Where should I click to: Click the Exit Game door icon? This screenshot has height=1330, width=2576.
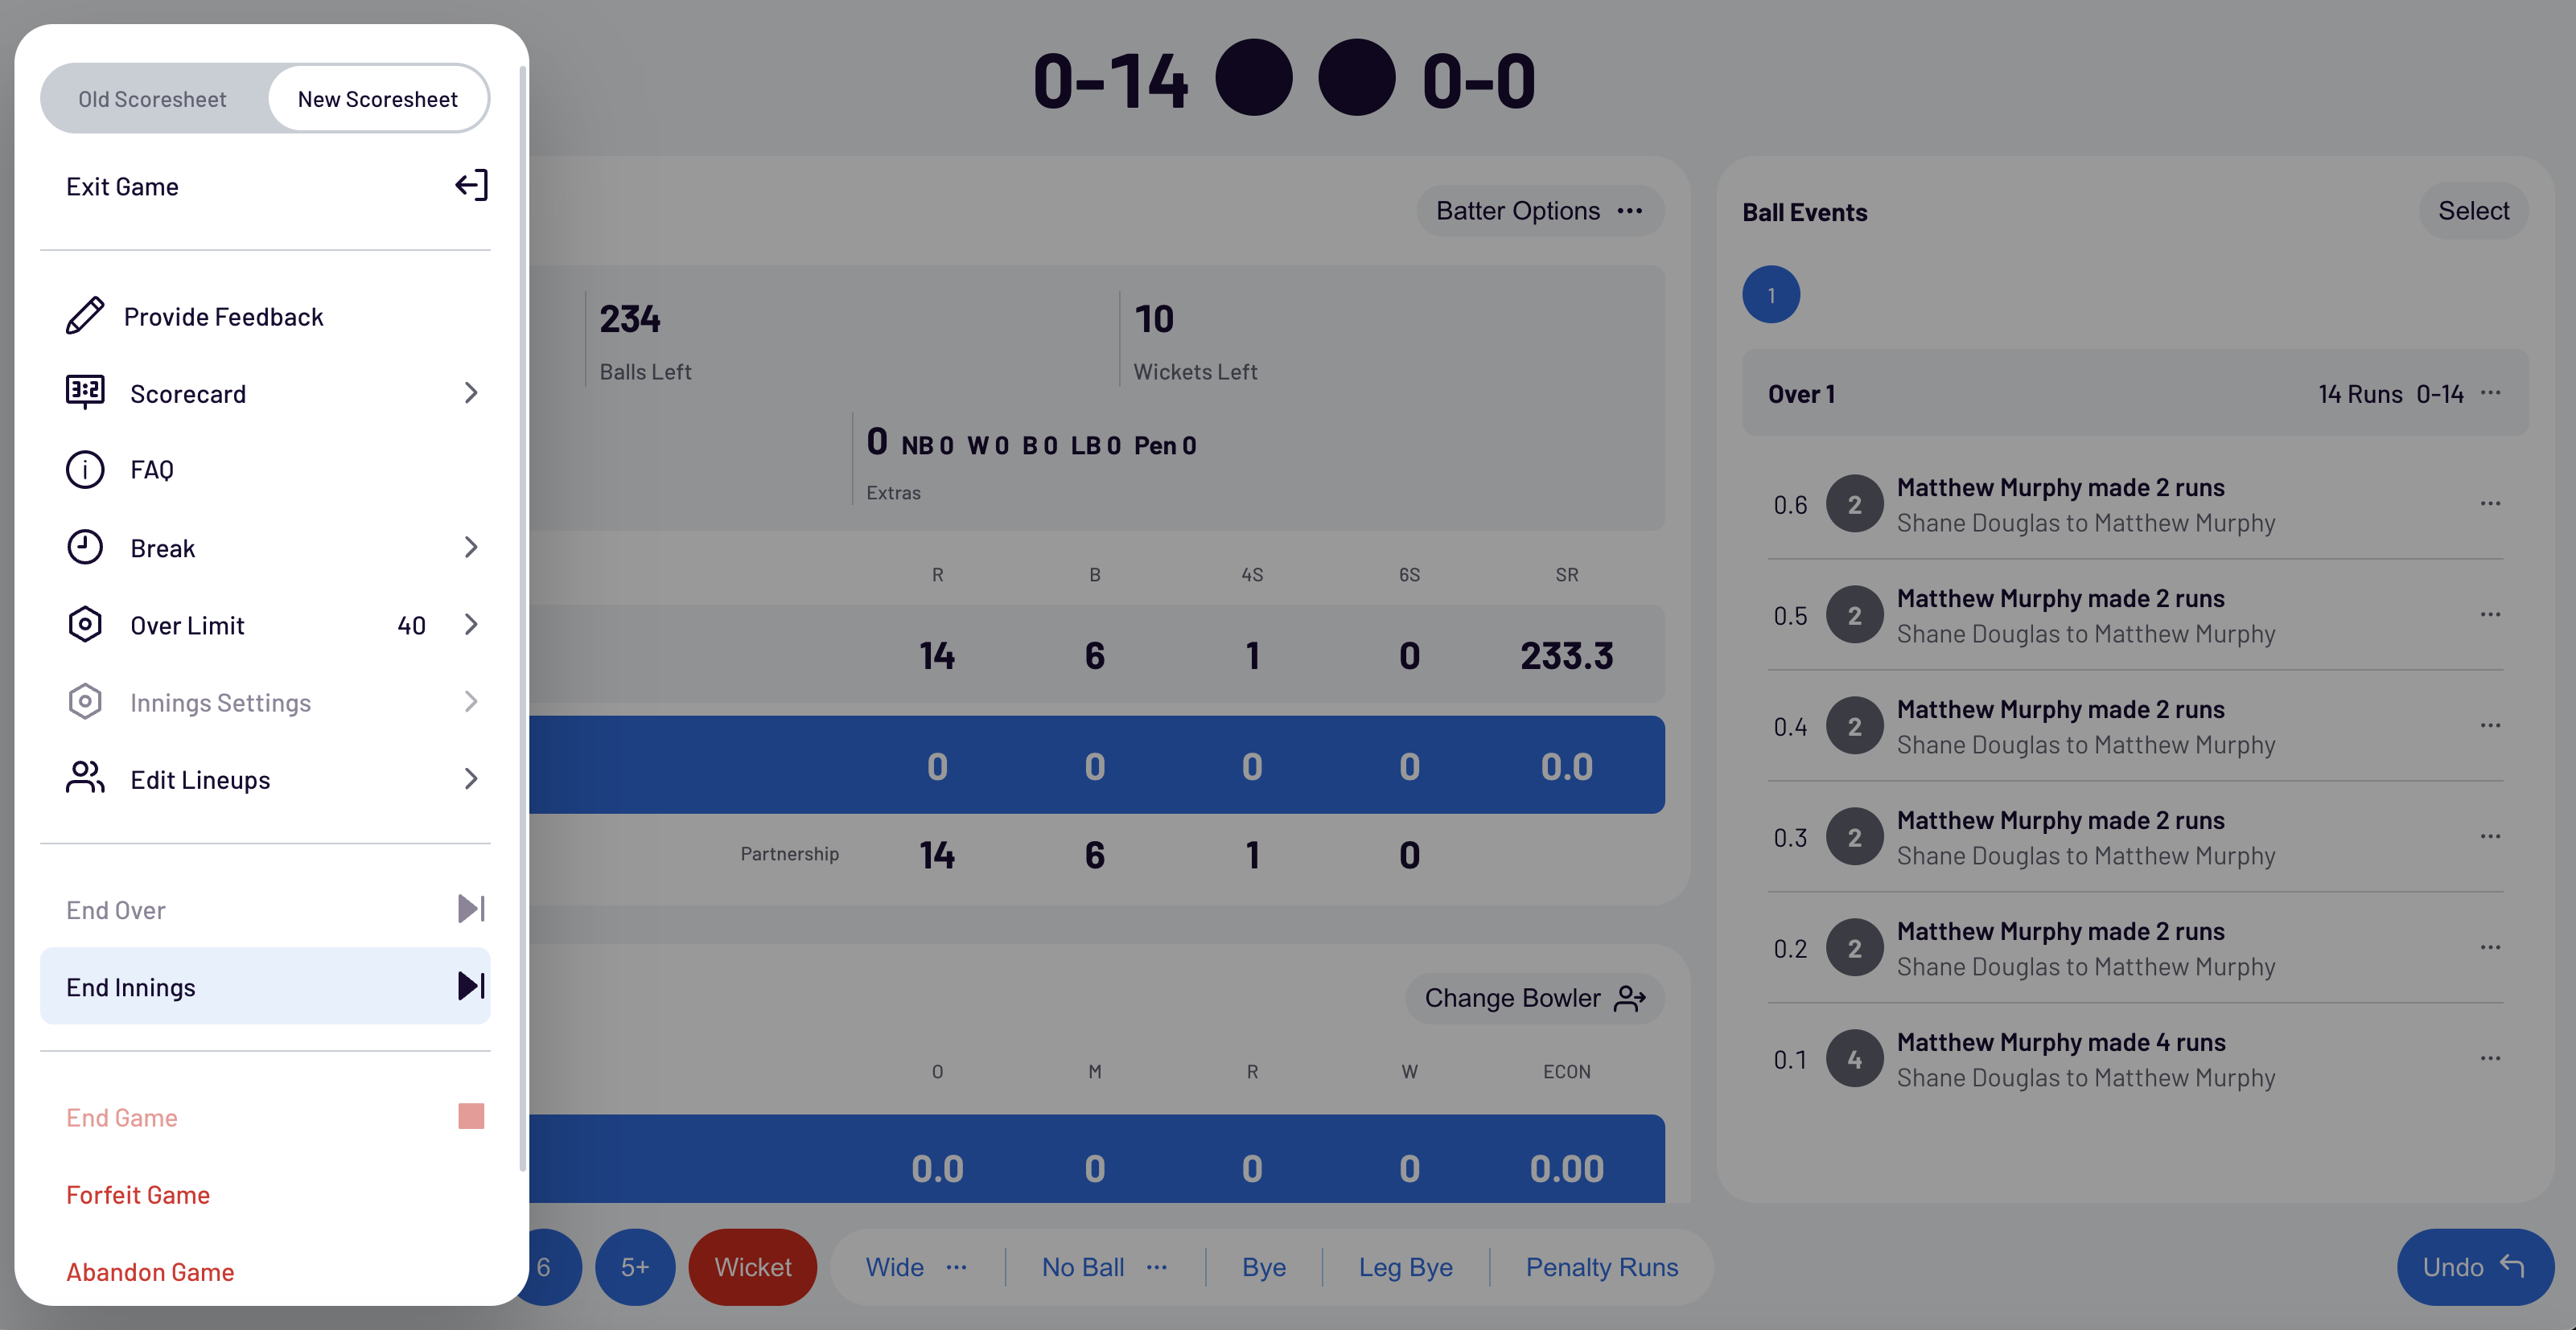471,186
